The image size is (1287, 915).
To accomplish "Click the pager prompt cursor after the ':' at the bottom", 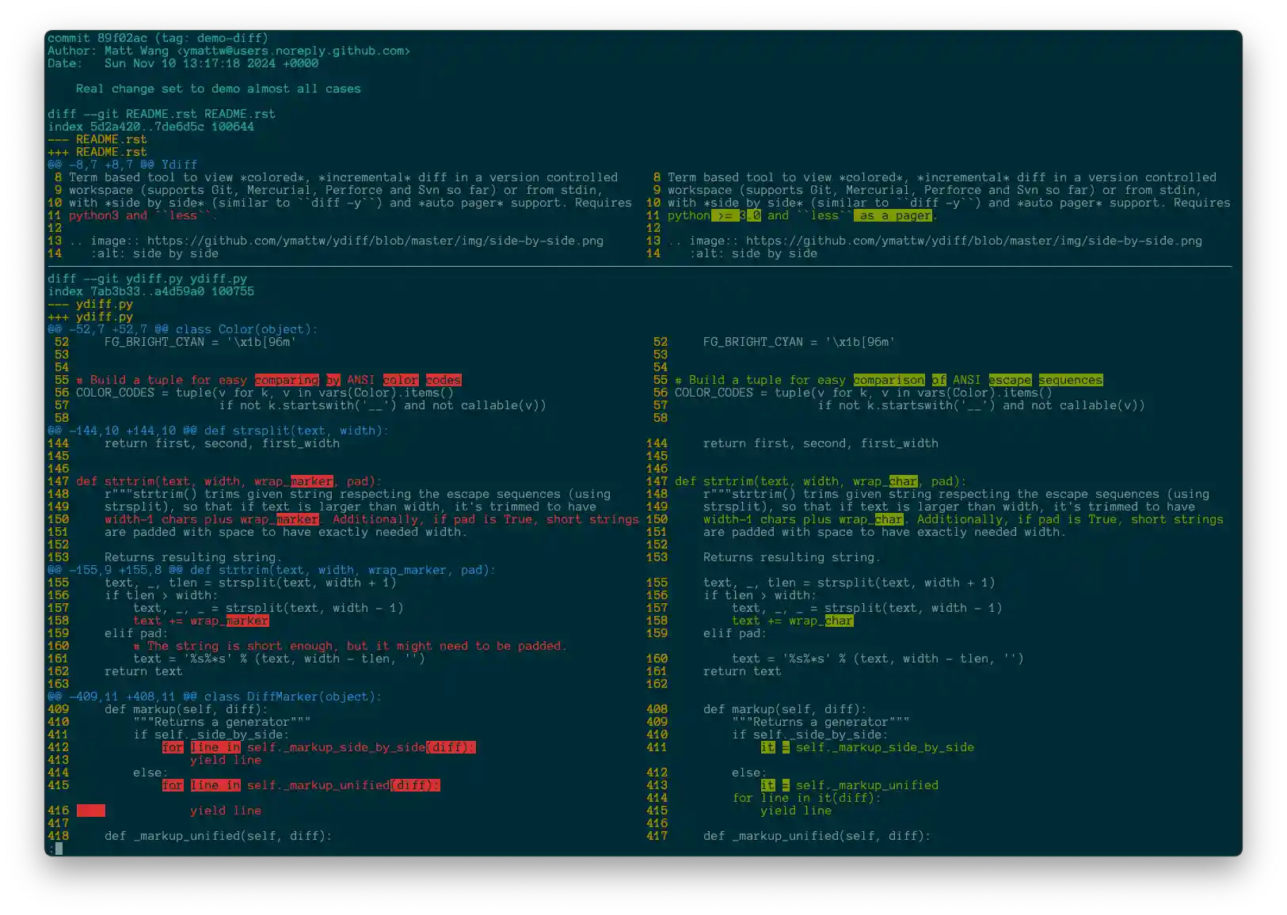I will (59, 849).
